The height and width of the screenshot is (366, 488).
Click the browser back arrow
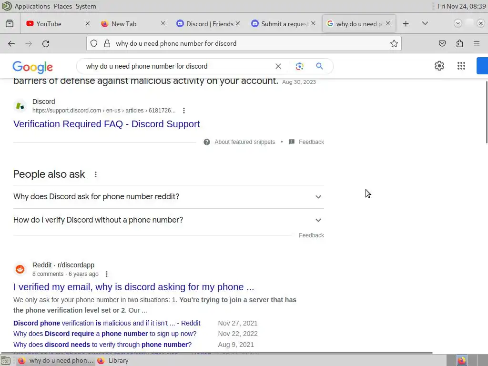[x=11, y=43]
